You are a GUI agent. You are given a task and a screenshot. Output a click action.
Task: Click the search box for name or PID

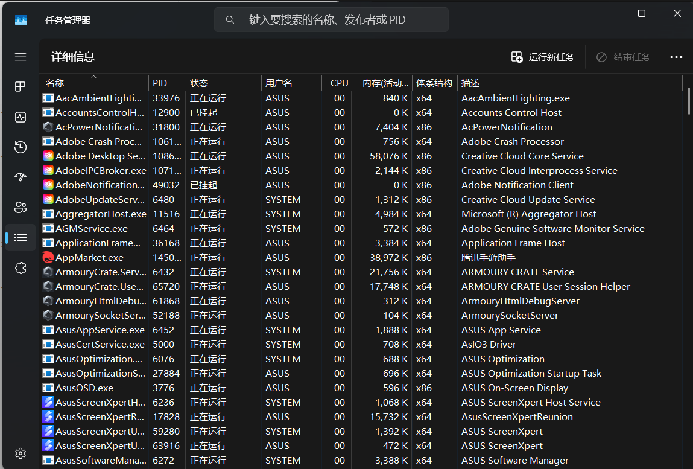(x=332, y=19)
